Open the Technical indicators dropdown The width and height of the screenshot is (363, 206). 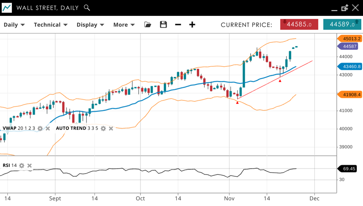[x=51, y=25]
